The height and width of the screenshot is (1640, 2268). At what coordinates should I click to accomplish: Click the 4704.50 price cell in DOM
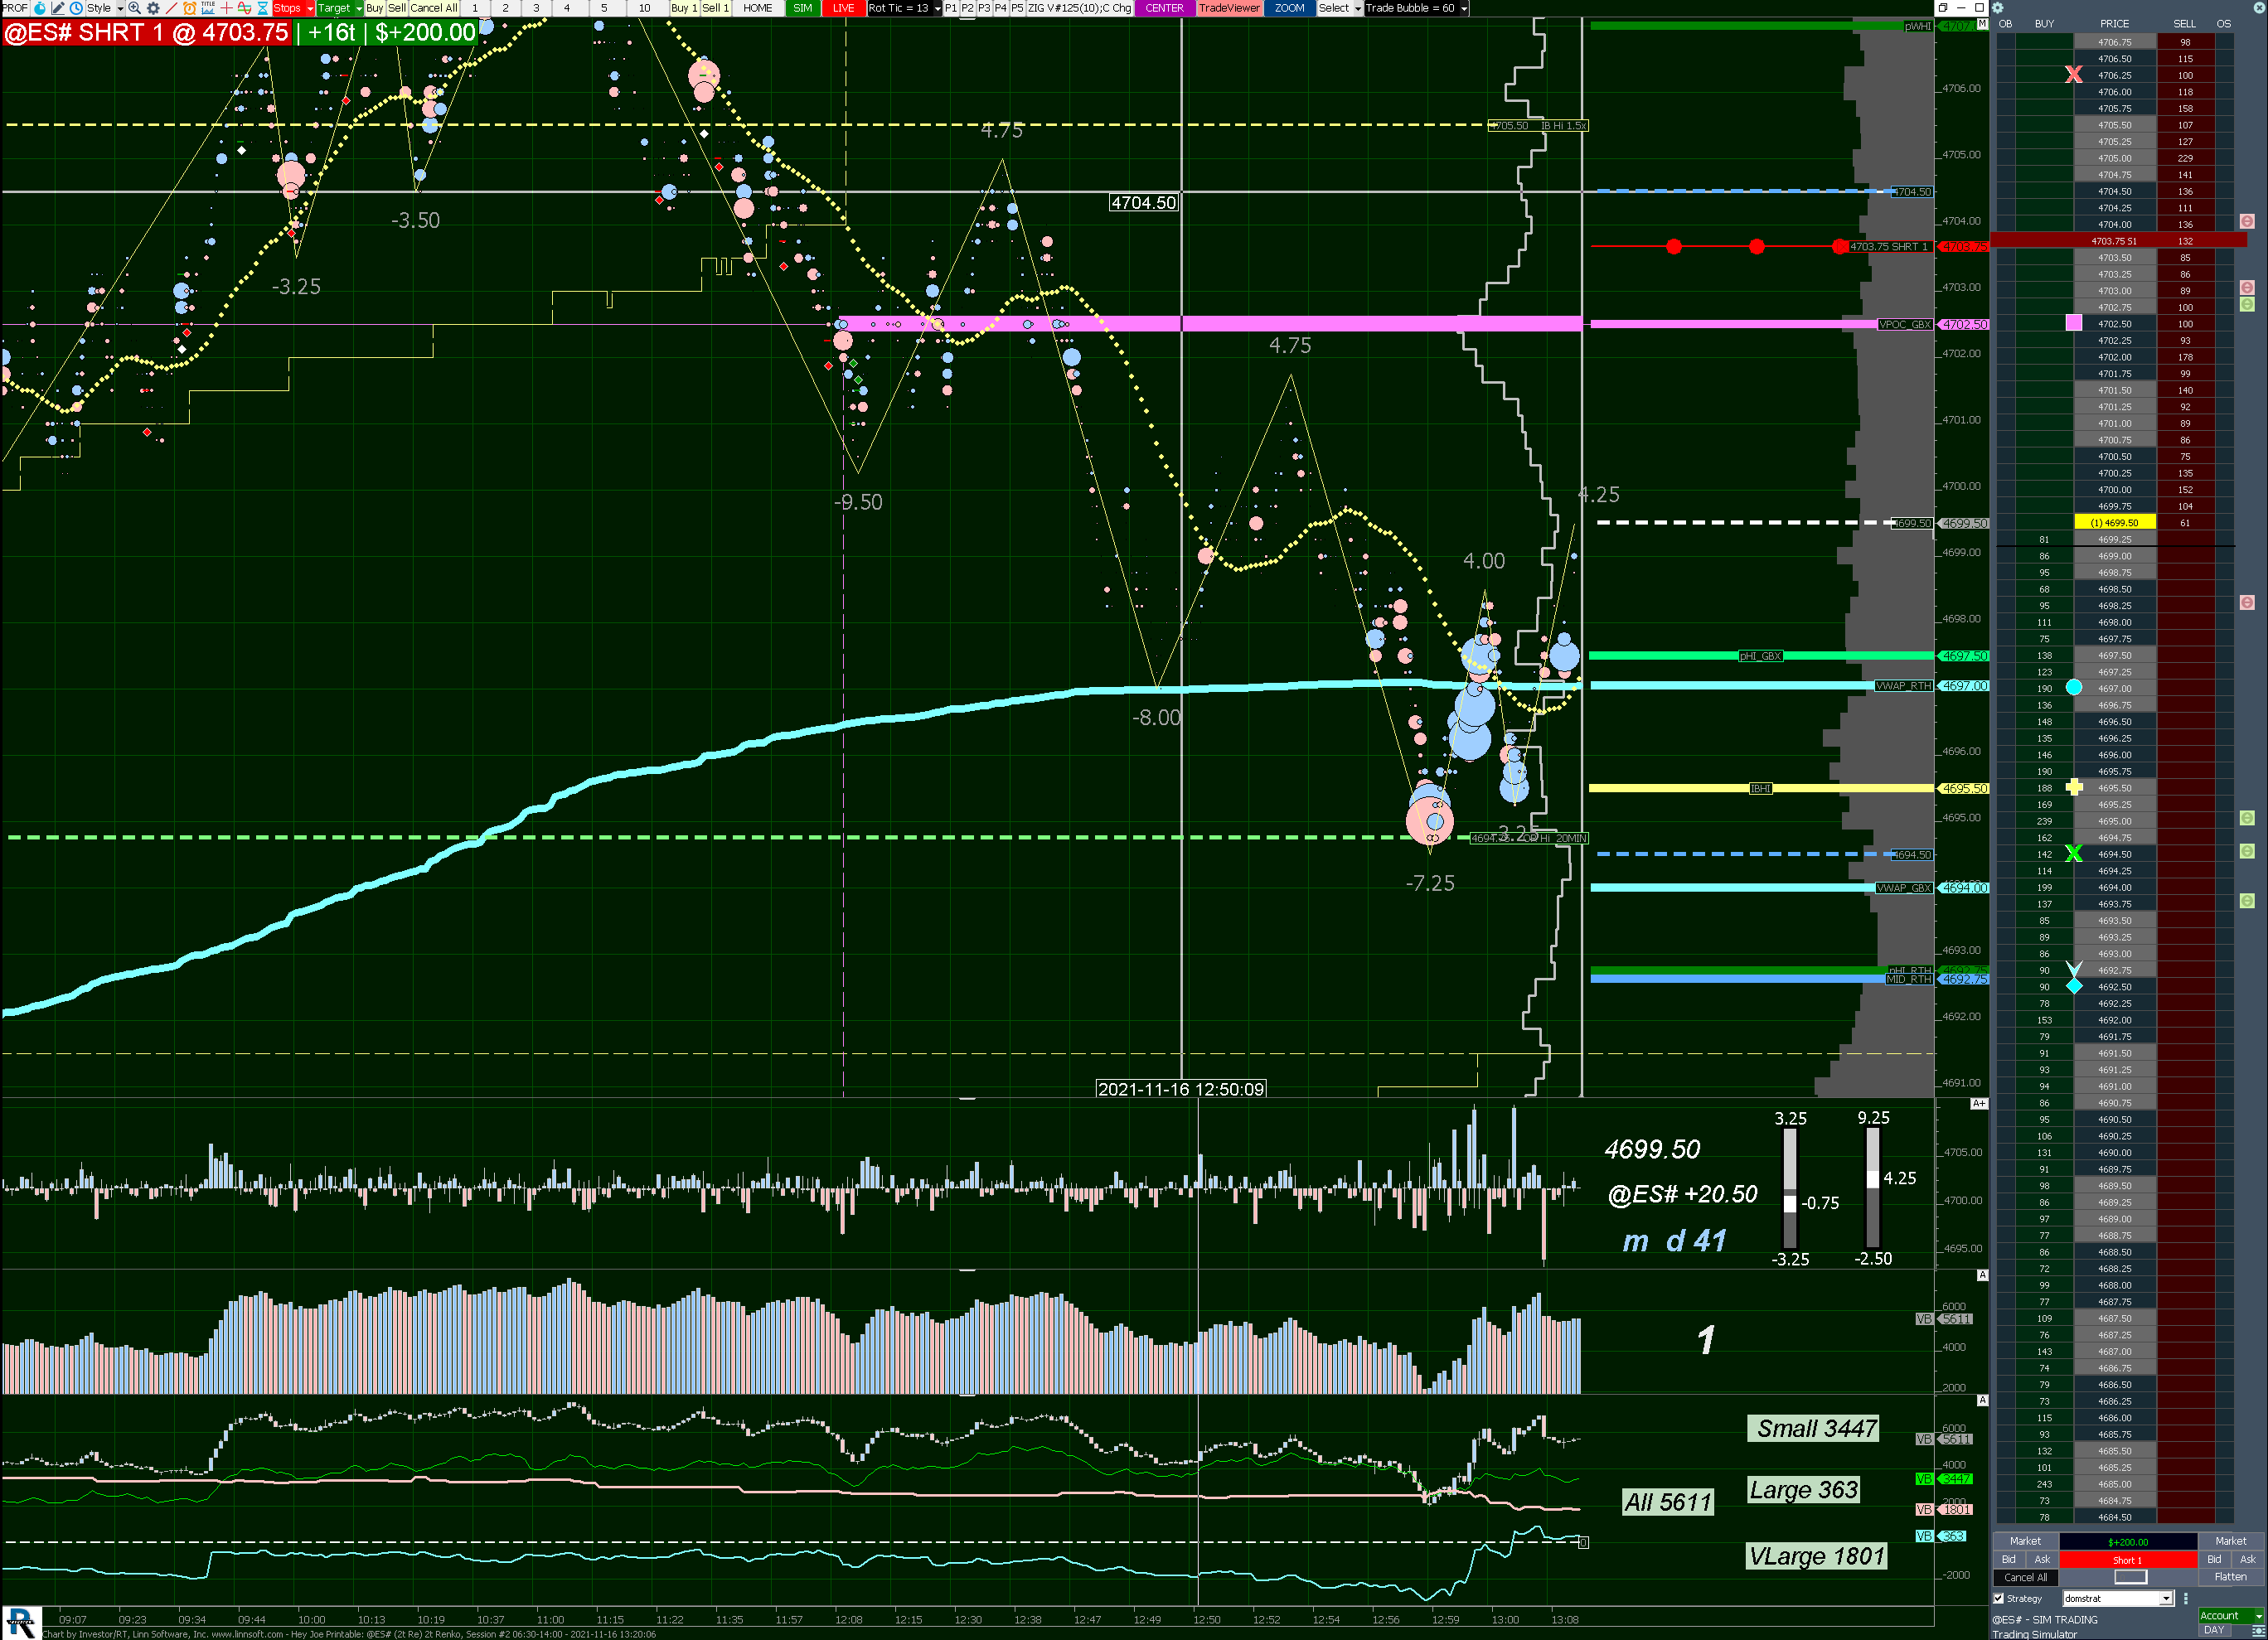coord(2114,191)
